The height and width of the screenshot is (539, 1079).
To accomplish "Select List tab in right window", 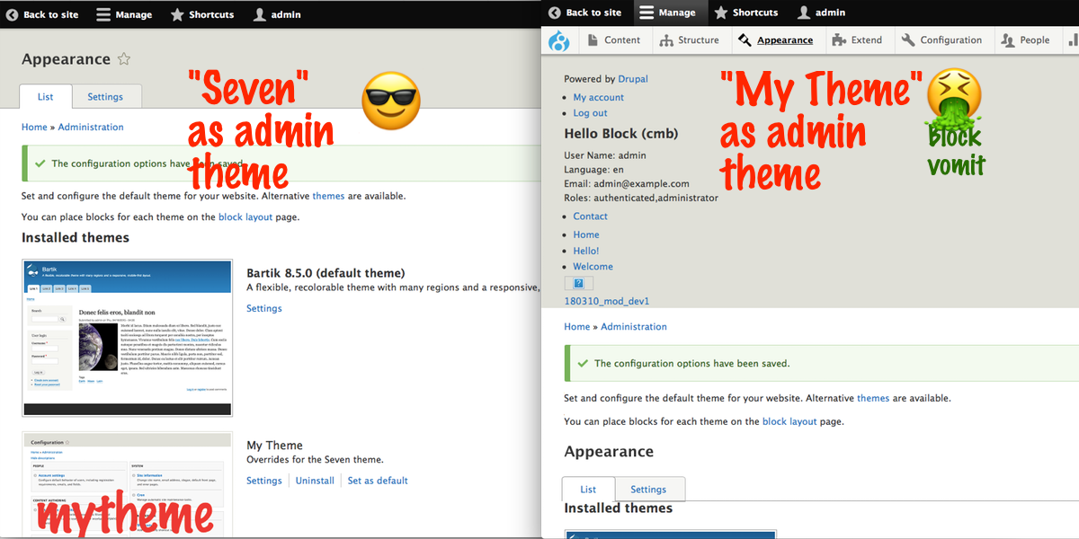I will 588,490.
